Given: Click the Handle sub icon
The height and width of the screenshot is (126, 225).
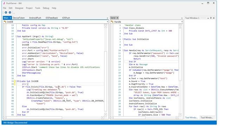Looking at the screenshot, I should 112,22.
